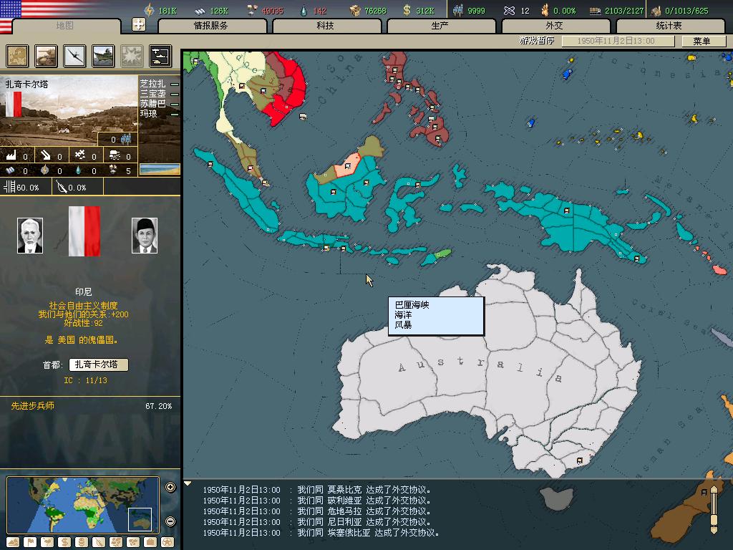
Task: Toggle the supply briefcase map mode
Action: 150,542
